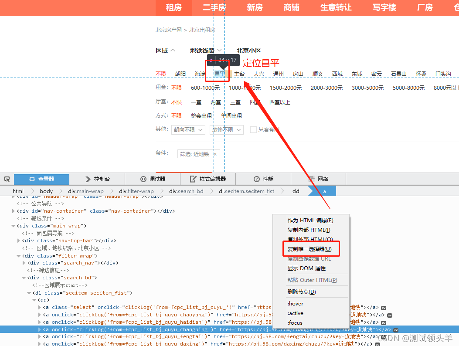Viewport: 459px width, 346px height.
Task: Expand the search_nav div node
Action: 24,263
